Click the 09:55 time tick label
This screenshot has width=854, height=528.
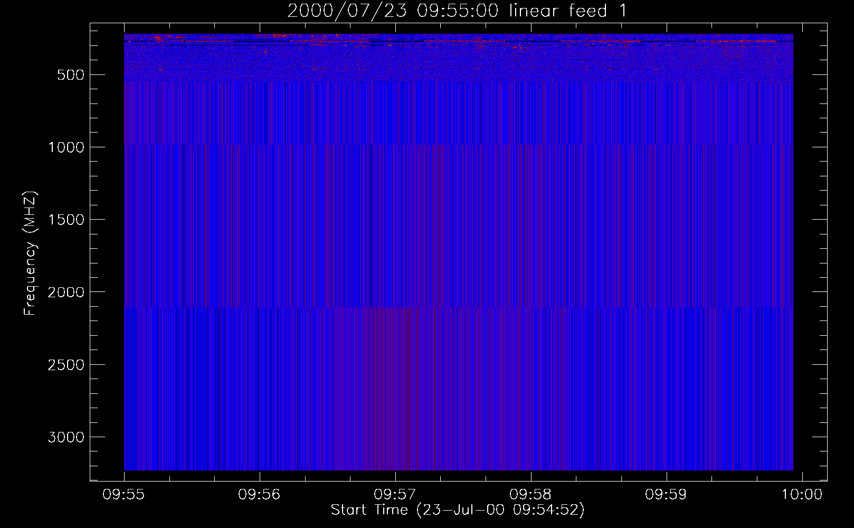(x=124, y=495)
